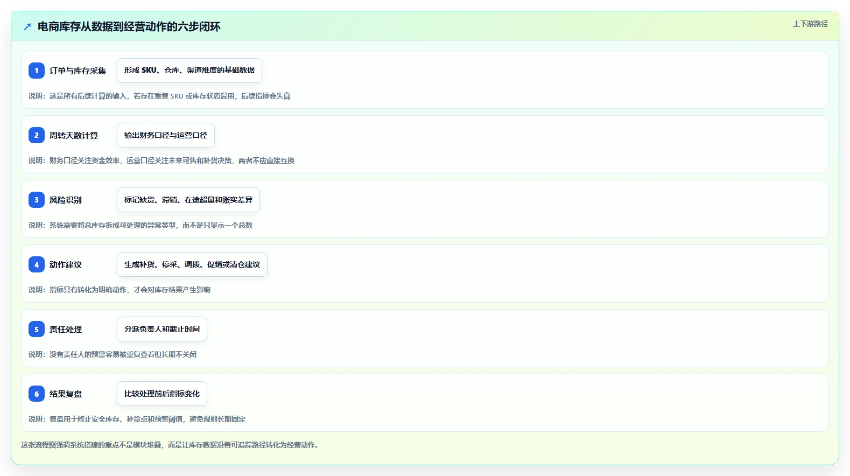Image resolution: width=850 pixels, height=476 pixels.
Task: Click the note about 总库存拆成可处理的异常类型
Action: 141,225
